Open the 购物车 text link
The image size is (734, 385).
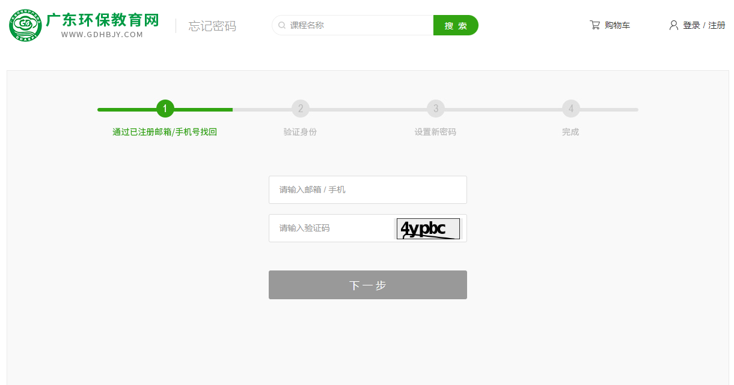pyautogui.click(x=617, y=25)
